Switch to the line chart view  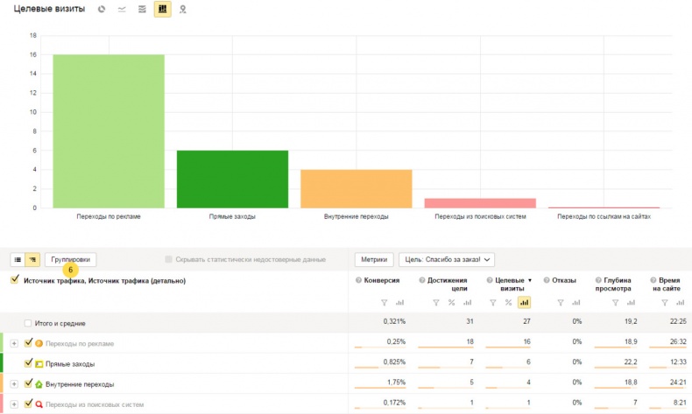tap(122, 10)
